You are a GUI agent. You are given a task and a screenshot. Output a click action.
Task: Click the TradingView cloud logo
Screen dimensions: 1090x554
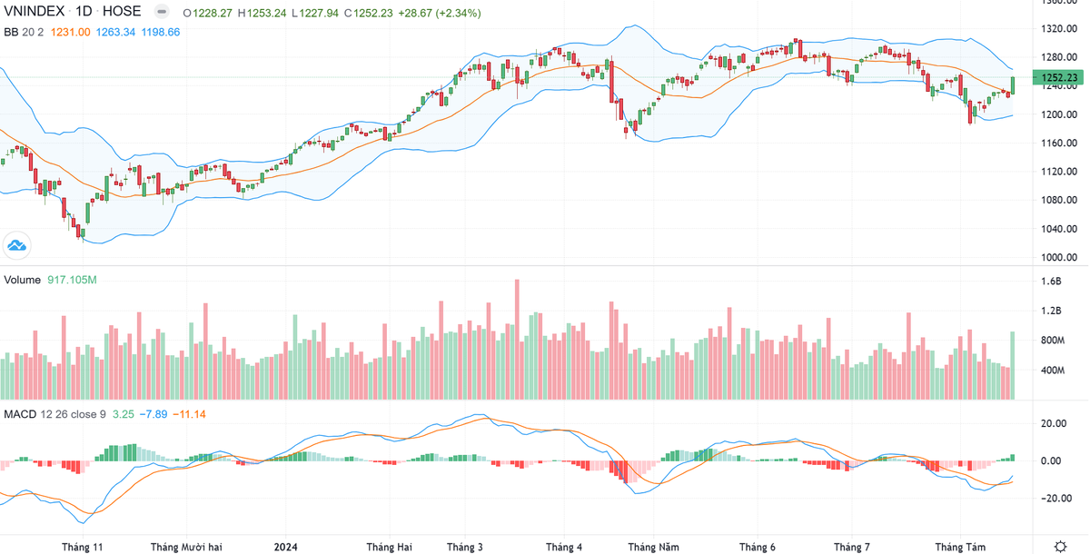point(17,244)
